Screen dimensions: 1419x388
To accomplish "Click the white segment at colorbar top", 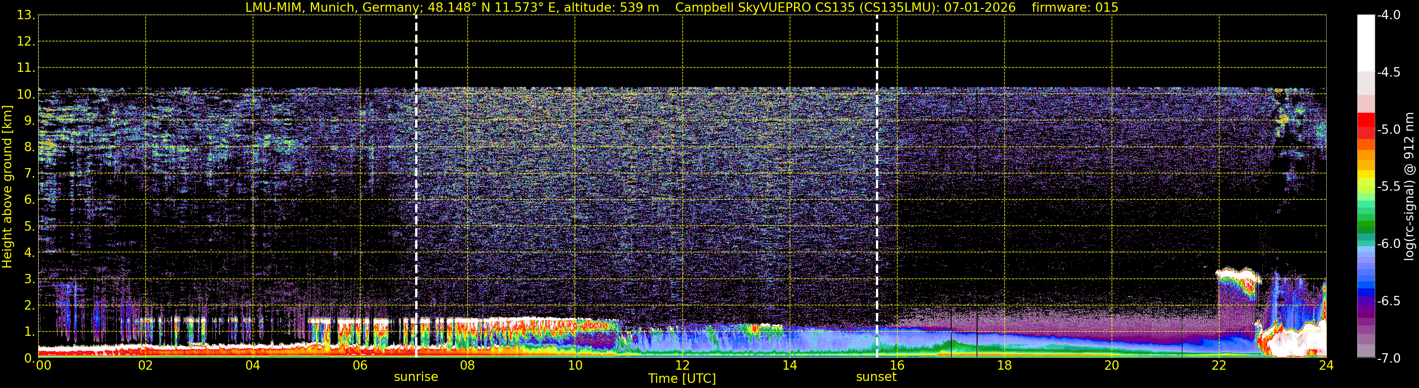I will tap(1365, 43).
